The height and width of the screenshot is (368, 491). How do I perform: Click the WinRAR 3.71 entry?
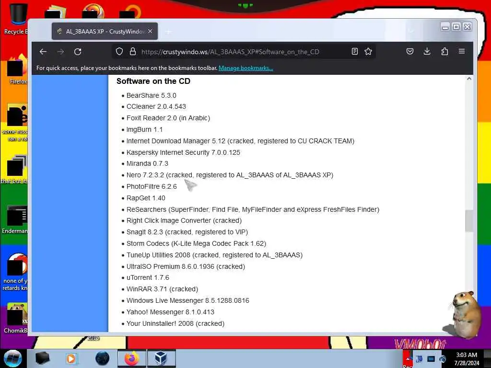click(162, 289)
